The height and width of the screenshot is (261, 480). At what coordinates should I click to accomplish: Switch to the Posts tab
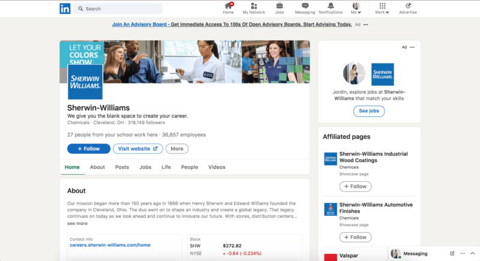[122, 167]
